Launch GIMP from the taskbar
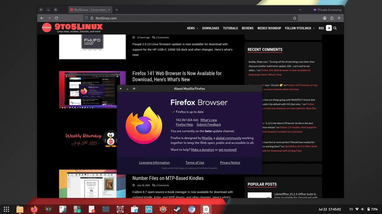Image resolution: width=382 pixels, height=214 pixels. tap(48, 209)
